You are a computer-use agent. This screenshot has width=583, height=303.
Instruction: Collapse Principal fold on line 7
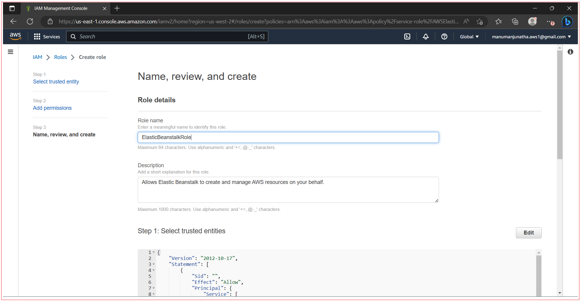[154, 288]
